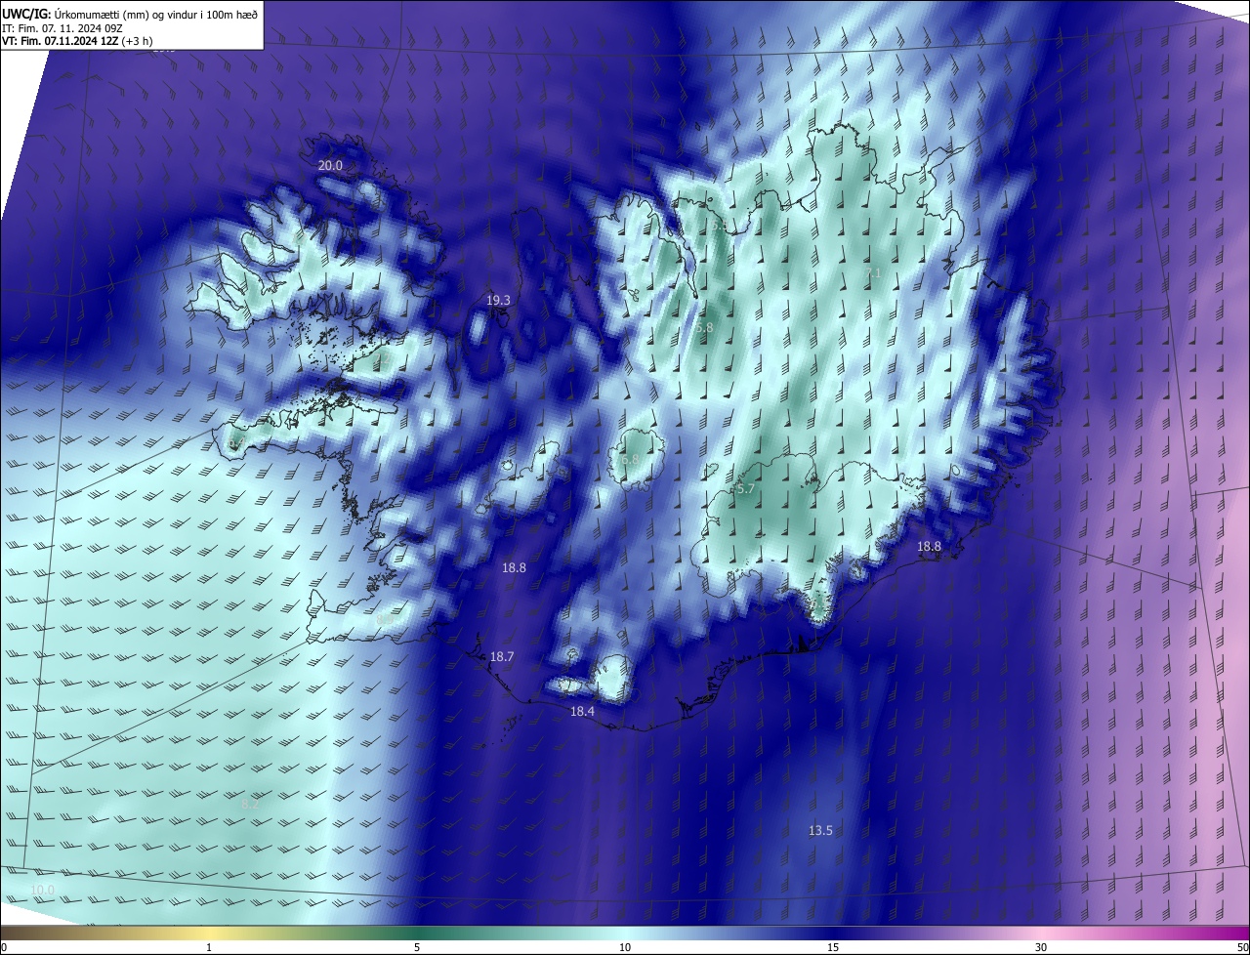The image size is (1250, 955).
Task: Click the 5.7 value label on the glacier
Action: point(745,488)
